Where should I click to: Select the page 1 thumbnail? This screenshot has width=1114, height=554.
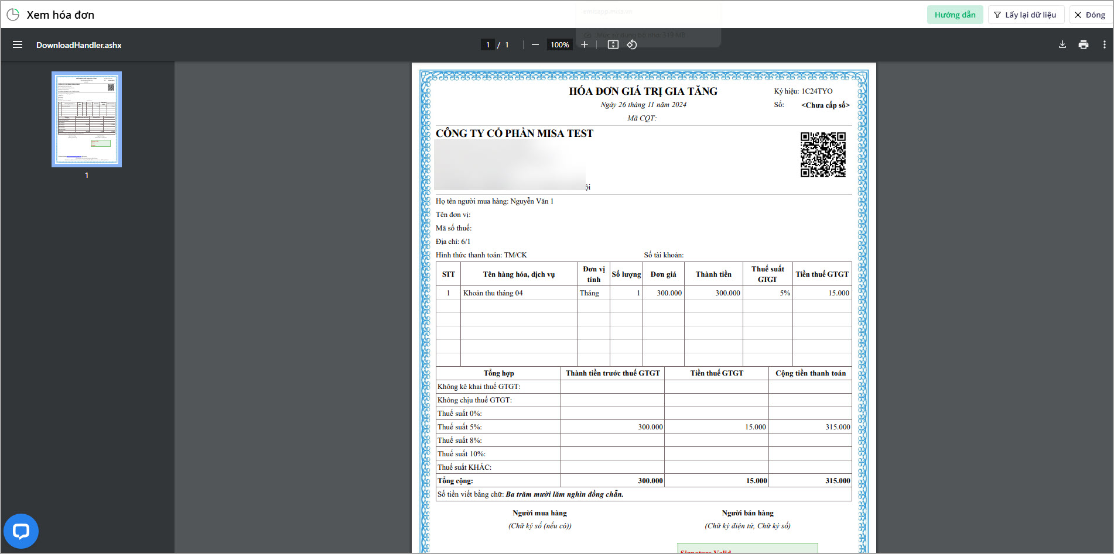point(87,119)
